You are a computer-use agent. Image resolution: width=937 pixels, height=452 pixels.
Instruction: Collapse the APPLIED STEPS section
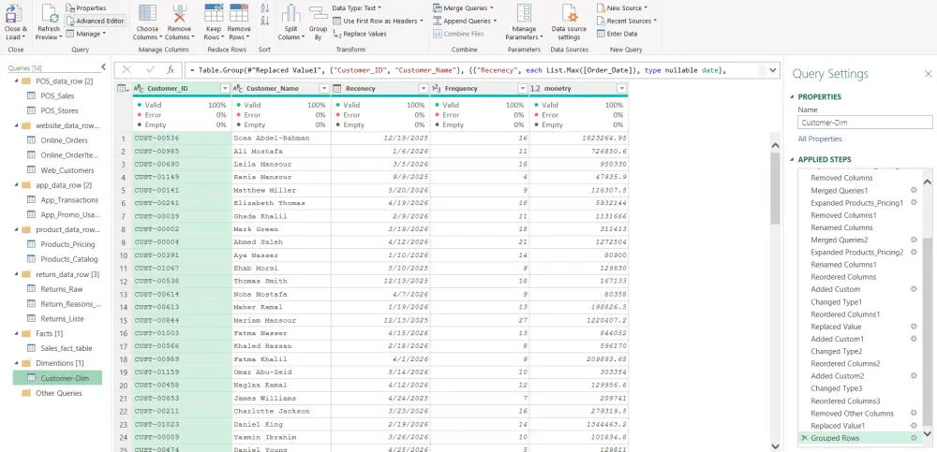tap(793, 159)
